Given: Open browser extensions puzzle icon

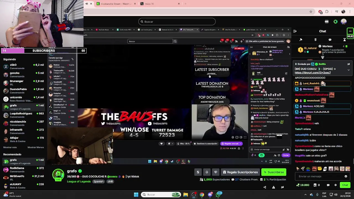Looking at the screenshot, I should [327, 12].
